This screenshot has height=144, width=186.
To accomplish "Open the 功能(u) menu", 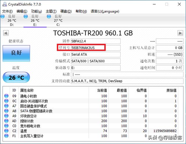I will coord(36,11).
